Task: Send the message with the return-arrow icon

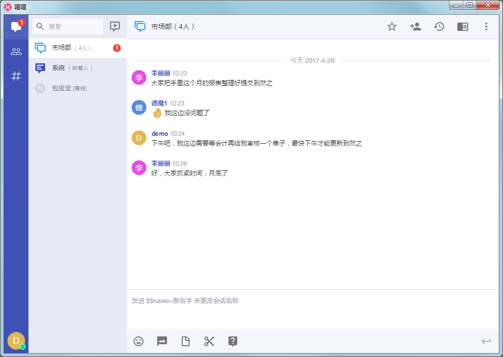Action: 486,341
